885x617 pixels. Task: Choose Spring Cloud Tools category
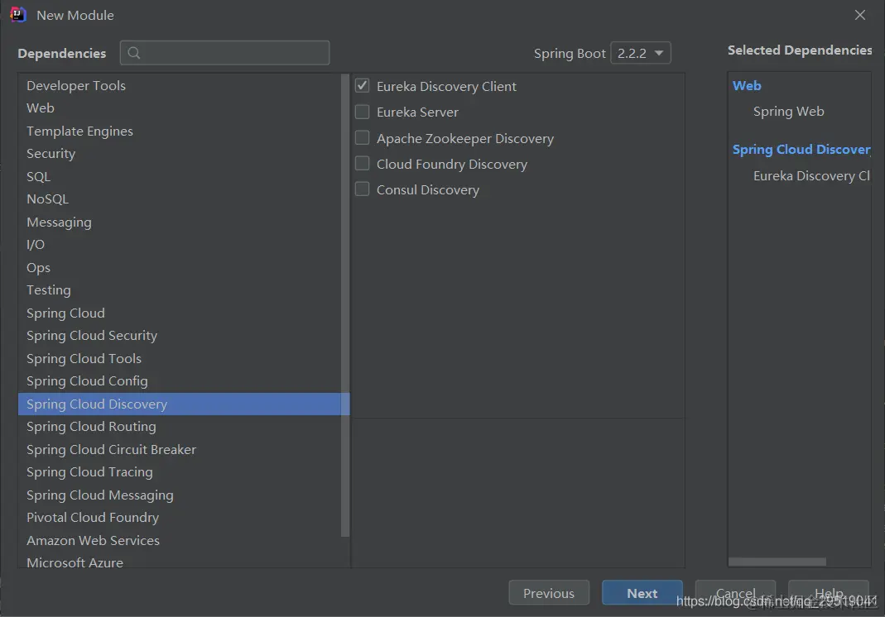pyautogui.click(x=180, y=358)
